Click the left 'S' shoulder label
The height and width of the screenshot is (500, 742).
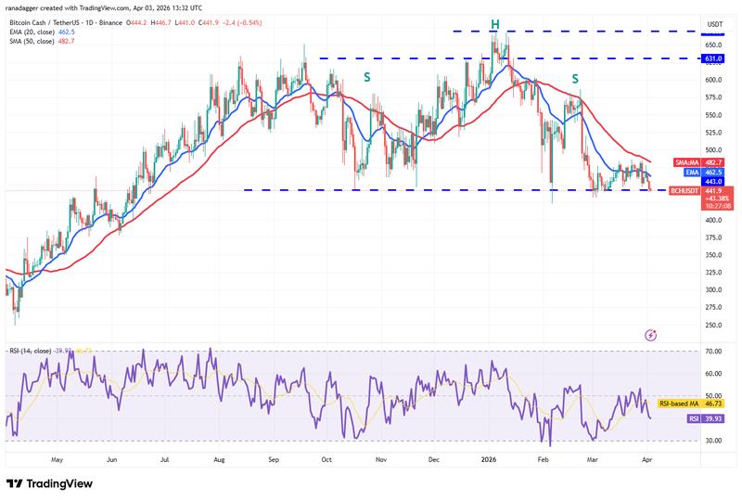coord(368,78)
